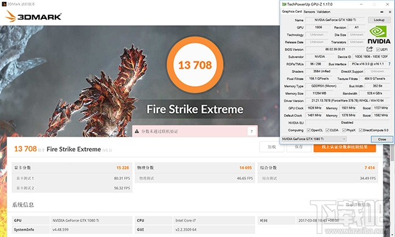Click the 3DMark logo in header

(x=33, y=16)
